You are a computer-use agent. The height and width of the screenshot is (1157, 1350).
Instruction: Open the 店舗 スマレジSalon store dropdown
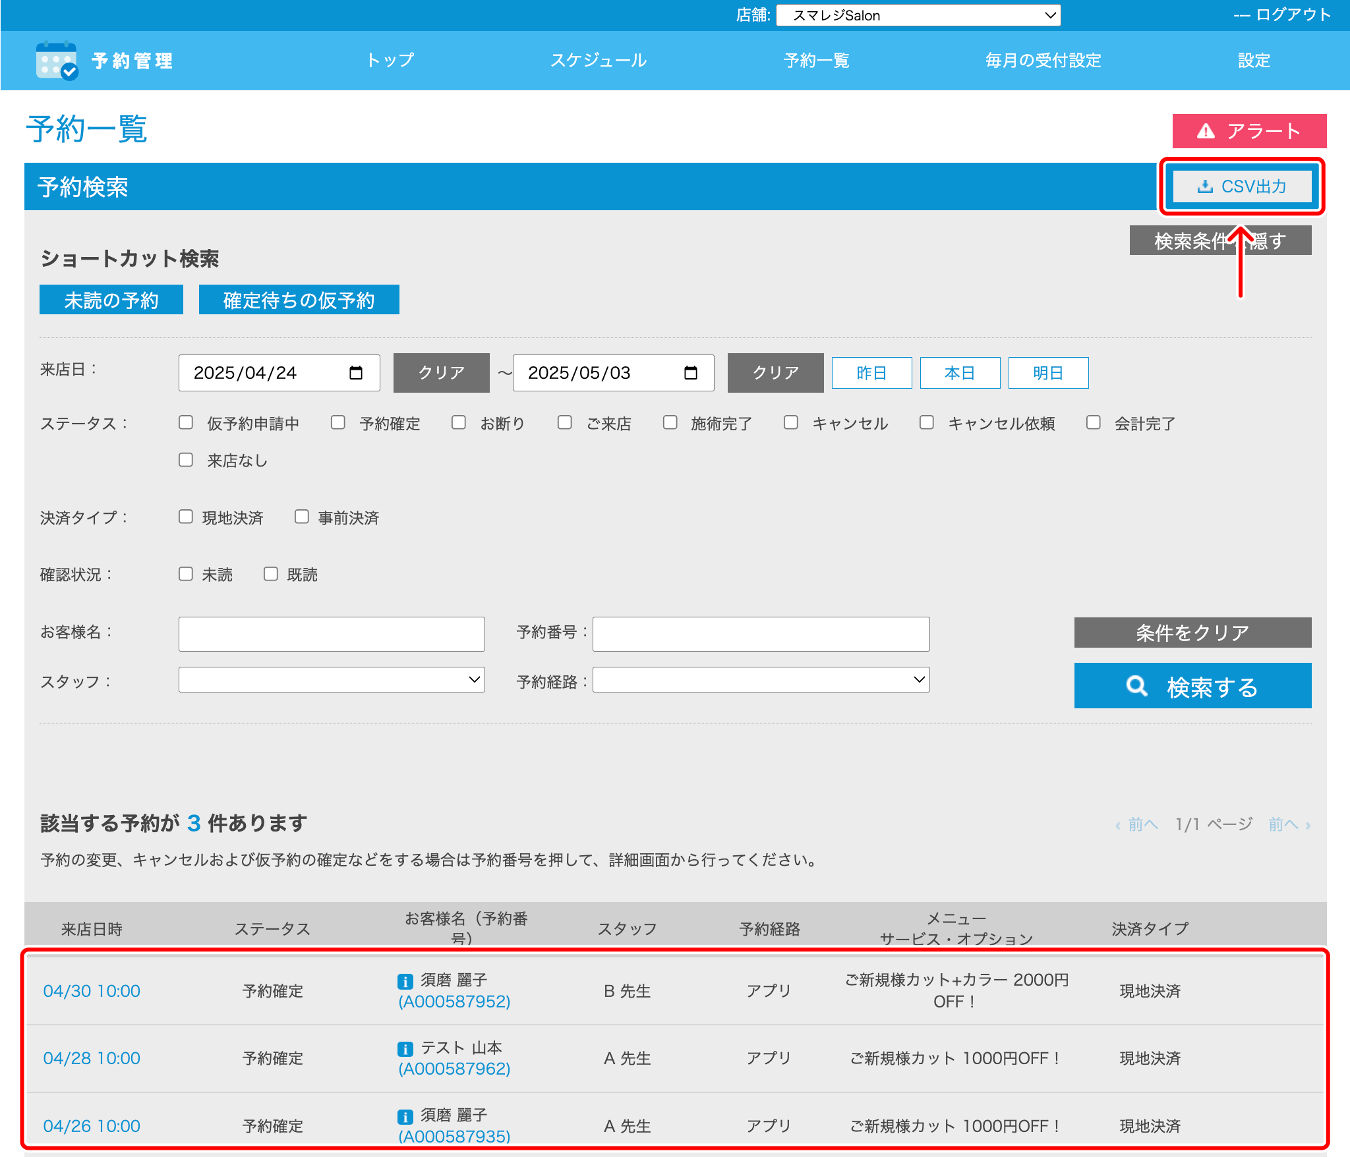(x=918, y=15)
